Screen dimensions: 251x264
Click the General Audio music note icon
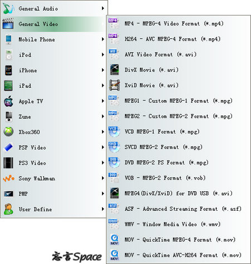point(8,8)
